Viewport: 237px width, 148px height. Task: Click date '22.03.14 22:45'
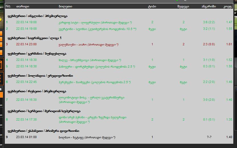26,82
